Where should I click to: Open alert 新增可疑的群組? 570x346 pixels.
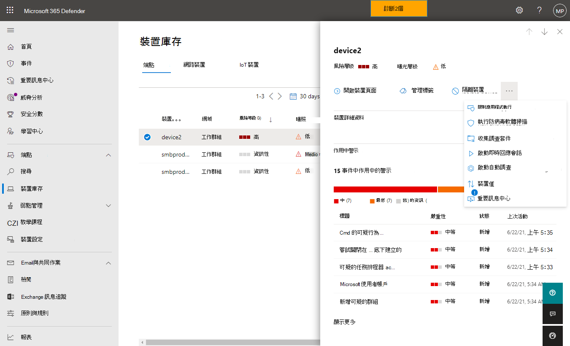[359, 301]
